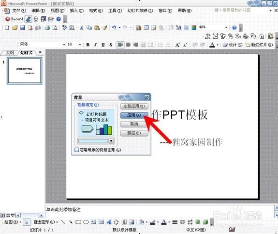This screenshot has height=234, width=278.
Task: Align text left
Action: click(120, 45)
